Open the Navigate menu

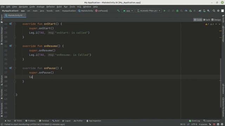point(23,7)
